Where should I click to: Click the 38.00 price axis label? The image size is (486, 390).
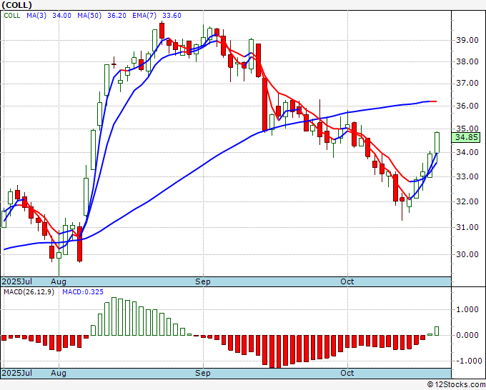click(467, 61)
